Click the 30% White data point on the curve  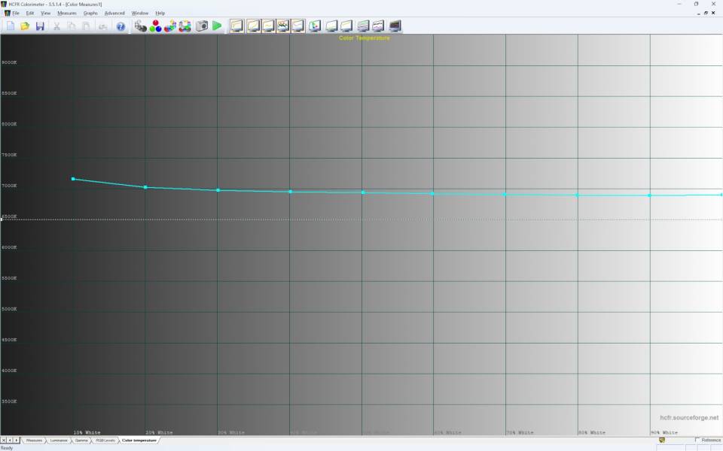tap(218, 190)
